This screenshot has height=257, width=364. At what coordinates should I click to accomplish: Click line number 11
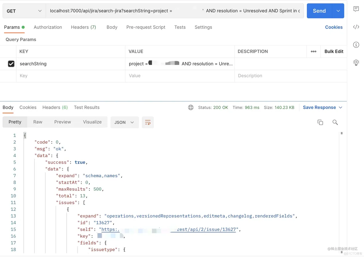[13, 203]
